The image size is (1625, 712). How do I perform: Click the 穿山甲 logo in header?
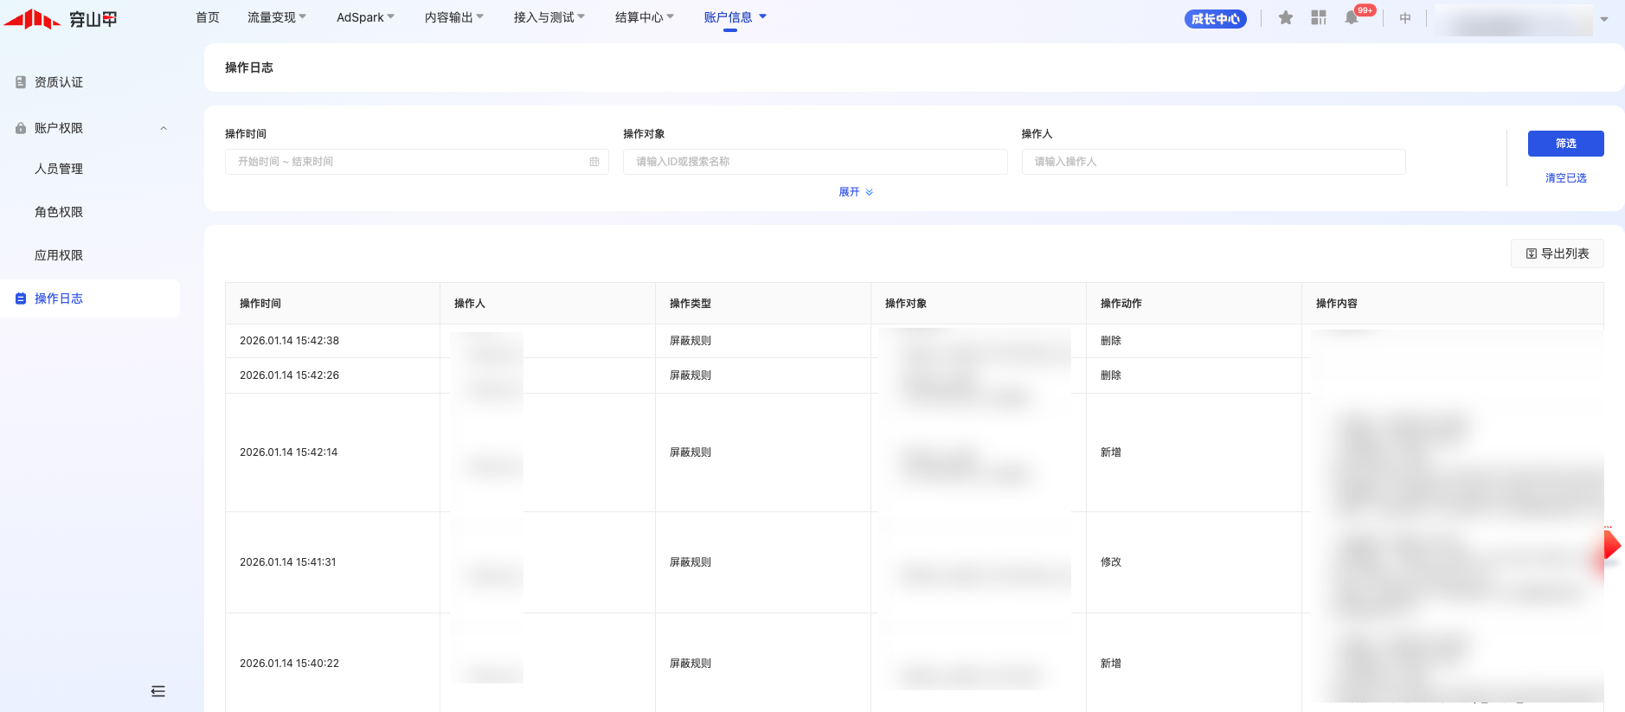[x=61, y=18]
